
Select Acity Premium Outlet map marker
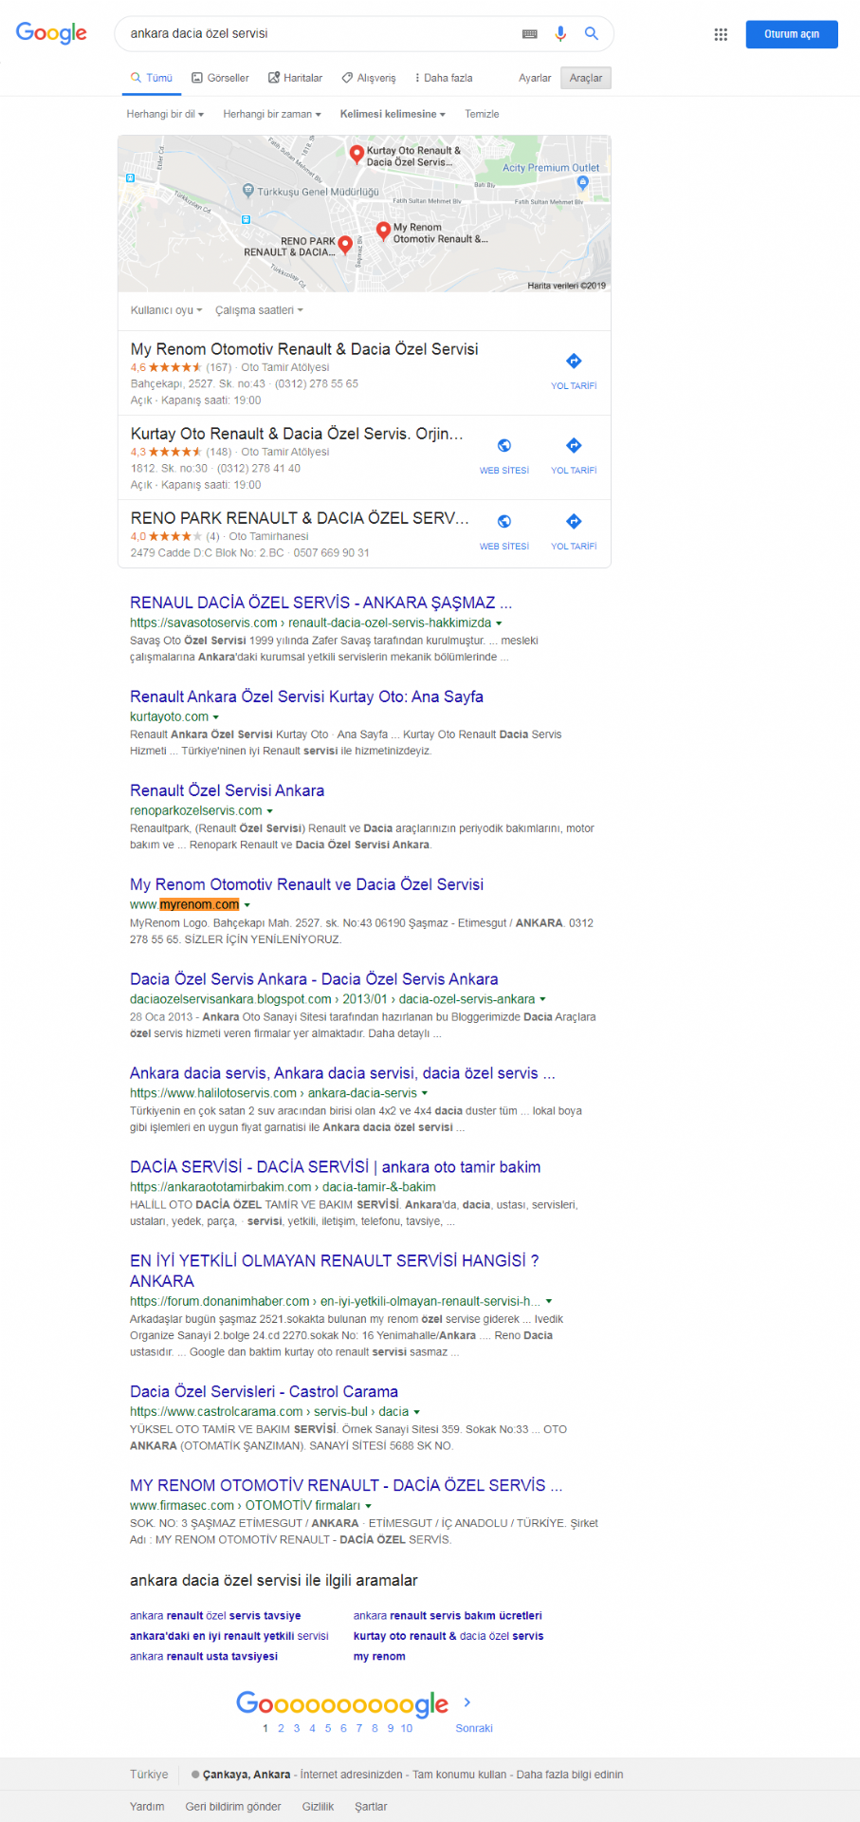tap(582, 182)
